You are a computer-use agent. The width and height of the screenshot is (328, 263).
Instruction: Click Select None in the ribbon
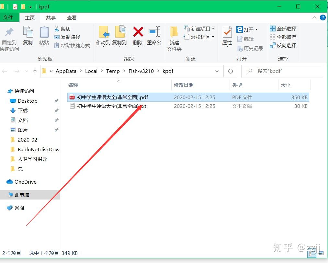283,37
